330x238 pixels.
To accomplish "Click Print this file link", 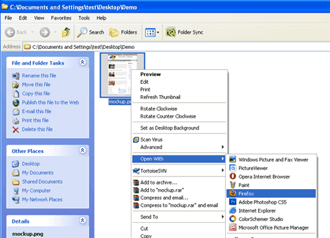I will [35, 120].
